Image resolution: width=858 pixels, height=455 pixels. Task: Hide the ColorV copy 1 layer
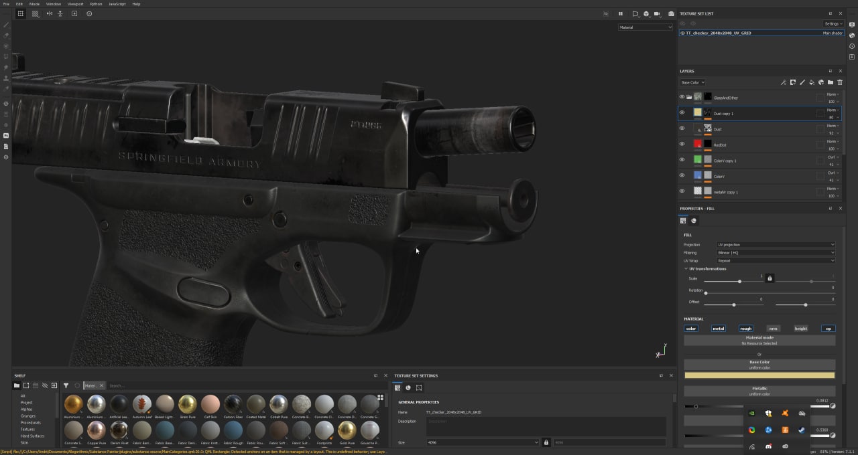click(682, 159)
